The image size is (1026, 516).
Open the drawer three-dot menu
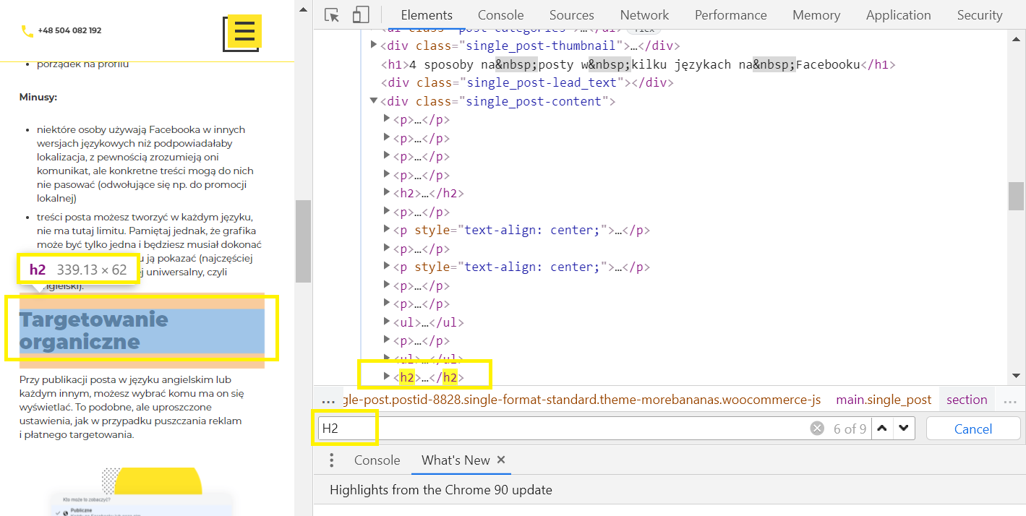point(331,460)
